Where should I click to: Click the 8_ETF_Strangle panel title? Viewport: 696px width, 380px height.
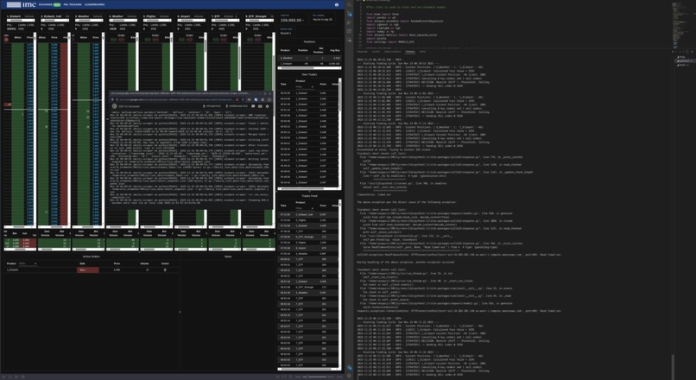256,16
